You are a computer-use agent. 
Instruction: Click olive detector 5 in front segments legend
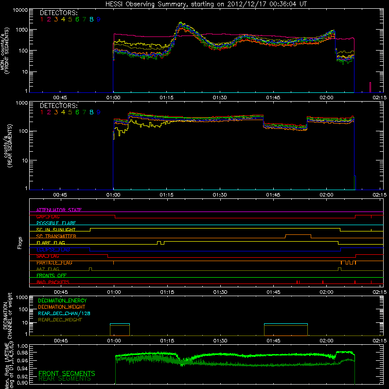click(70, 19)
